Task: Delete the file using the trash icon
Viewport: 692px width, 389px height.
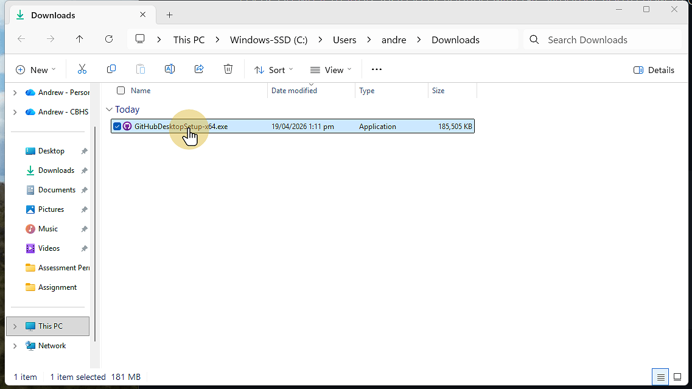Action: click(x=228, y=69)
